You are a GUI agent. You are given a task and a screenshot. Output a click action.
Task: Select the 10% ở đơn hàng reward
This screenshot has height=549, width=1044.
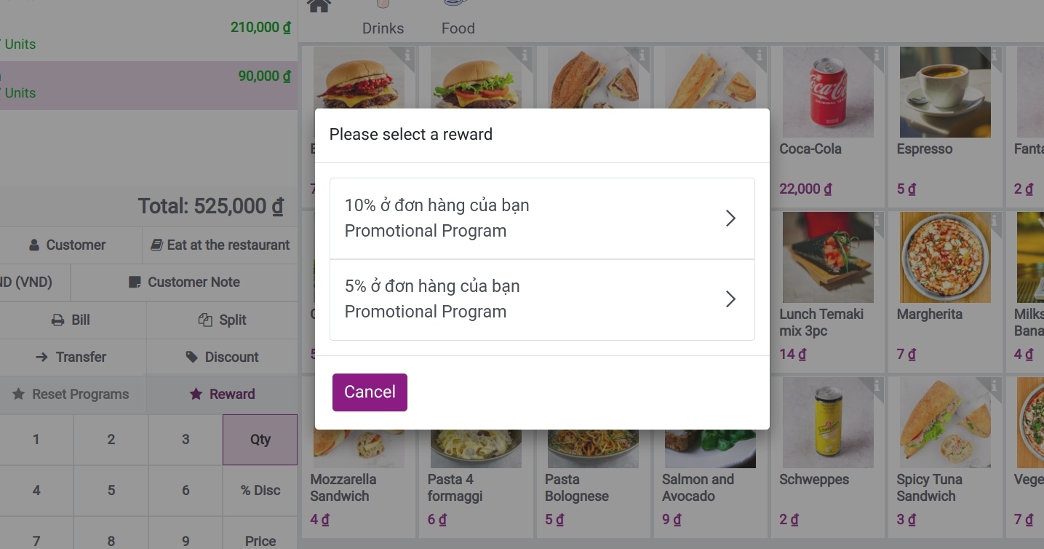(x=542, y=218)
